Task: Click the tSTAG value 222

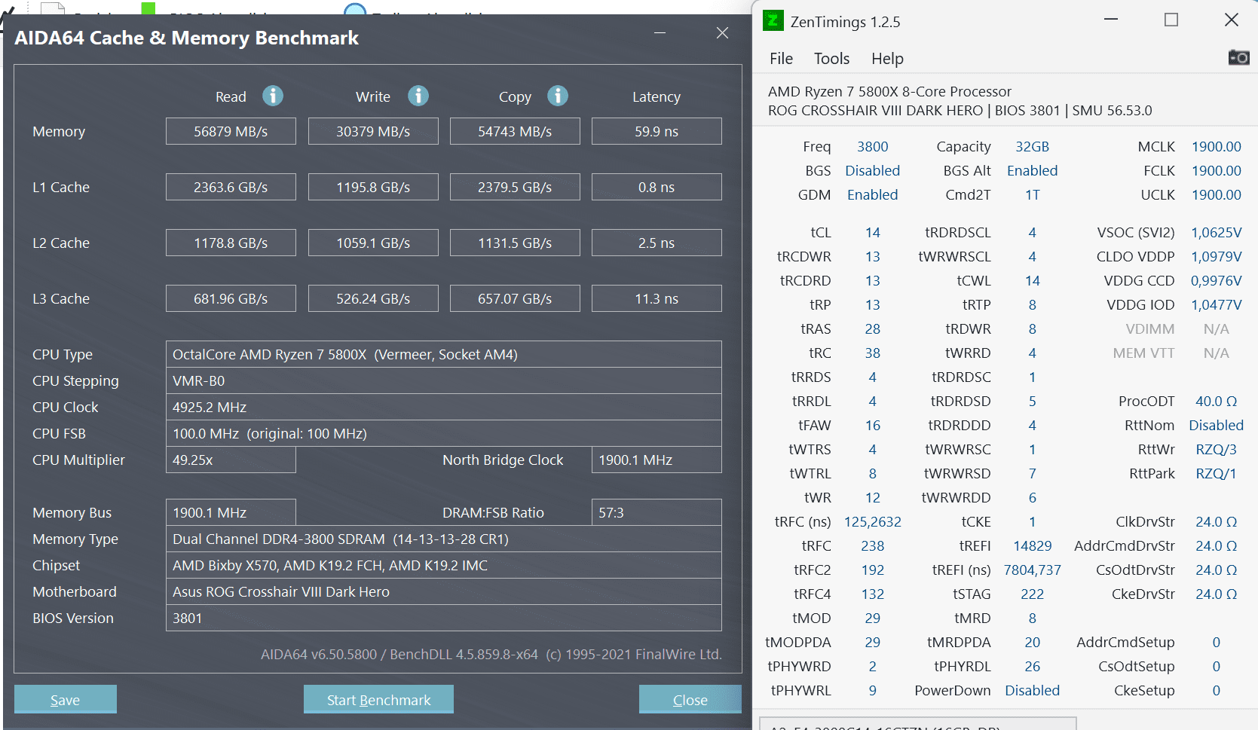Action: (x=1033, y=594)
